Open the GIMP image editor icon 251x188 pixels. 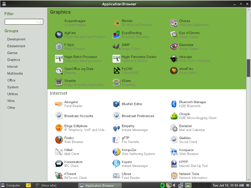pos(117,47)
